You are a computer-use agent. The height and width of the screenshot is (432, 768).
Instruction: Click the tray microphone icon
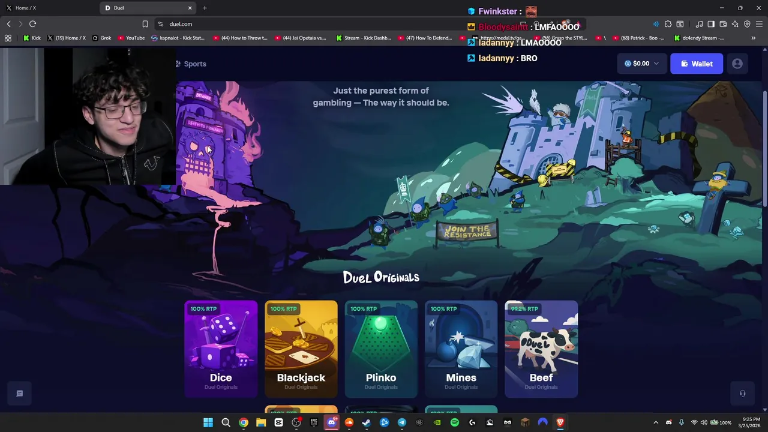(681, 422)
